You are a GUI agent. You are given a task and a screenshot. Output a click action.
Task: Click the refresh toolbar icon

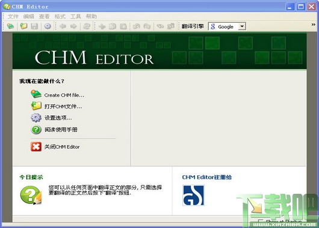pyautogui.click(x=87, y=26)
